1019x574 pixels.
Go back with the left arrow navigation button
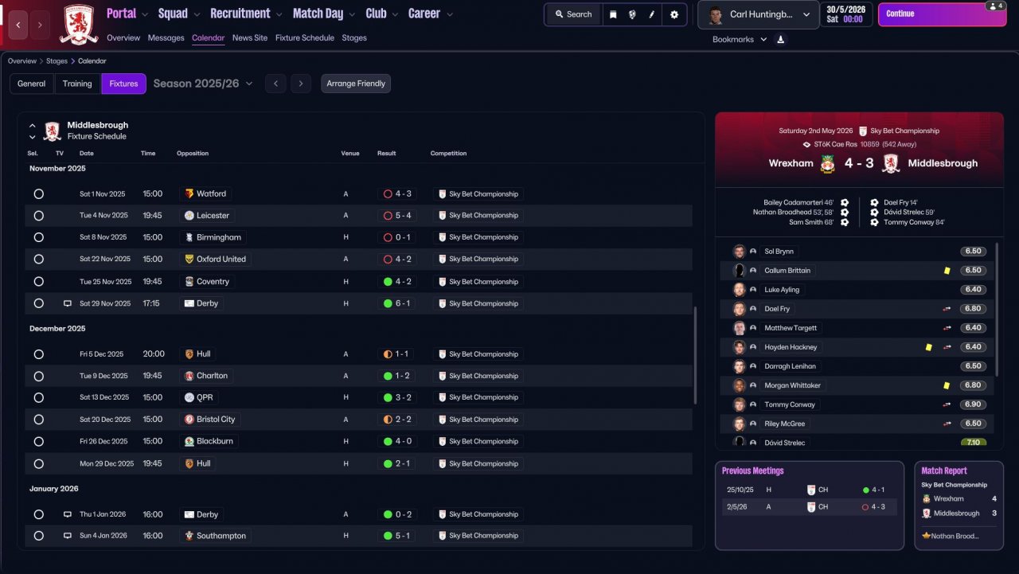point(19,25)
